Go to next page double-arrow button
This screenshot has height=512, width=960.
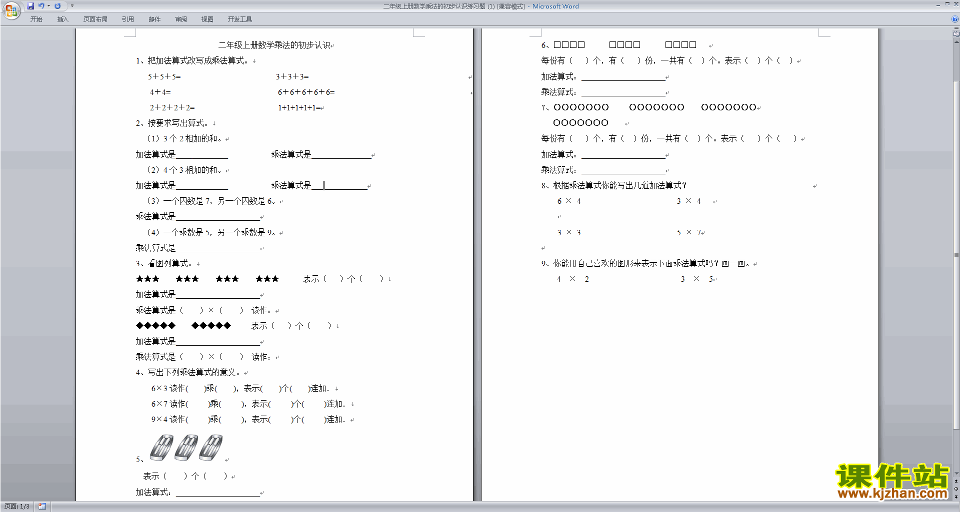coord(956,497)
